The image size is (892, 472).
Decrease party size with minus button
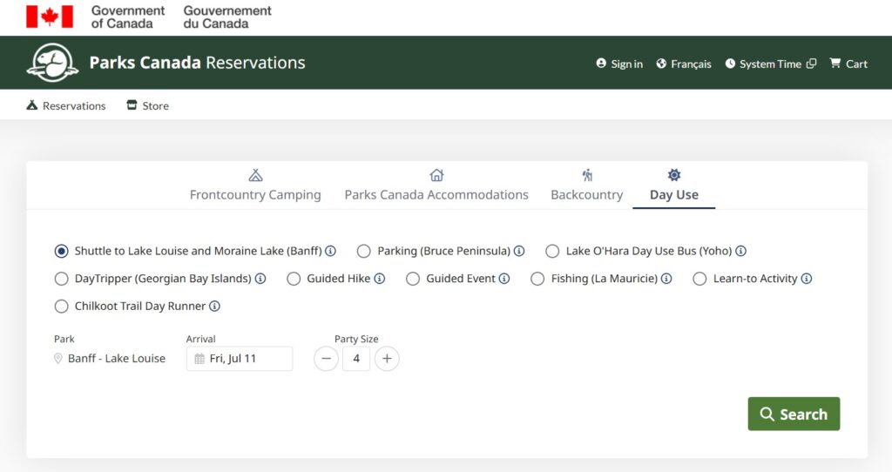click(326, 359)
